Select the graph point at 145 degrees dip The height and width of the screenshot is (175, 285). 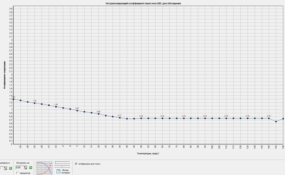[x=276, y=121]
